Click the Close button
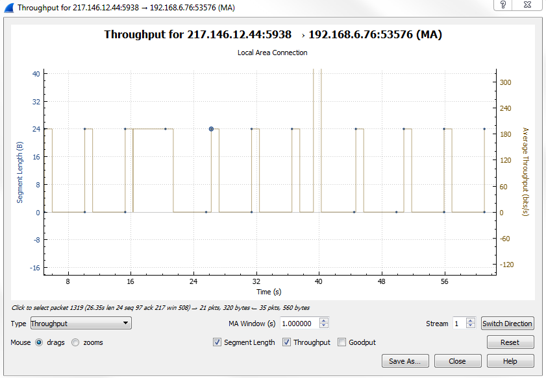The height and width of the screenshot is (378, 546). pyautogui.click(x=458, y=361)
